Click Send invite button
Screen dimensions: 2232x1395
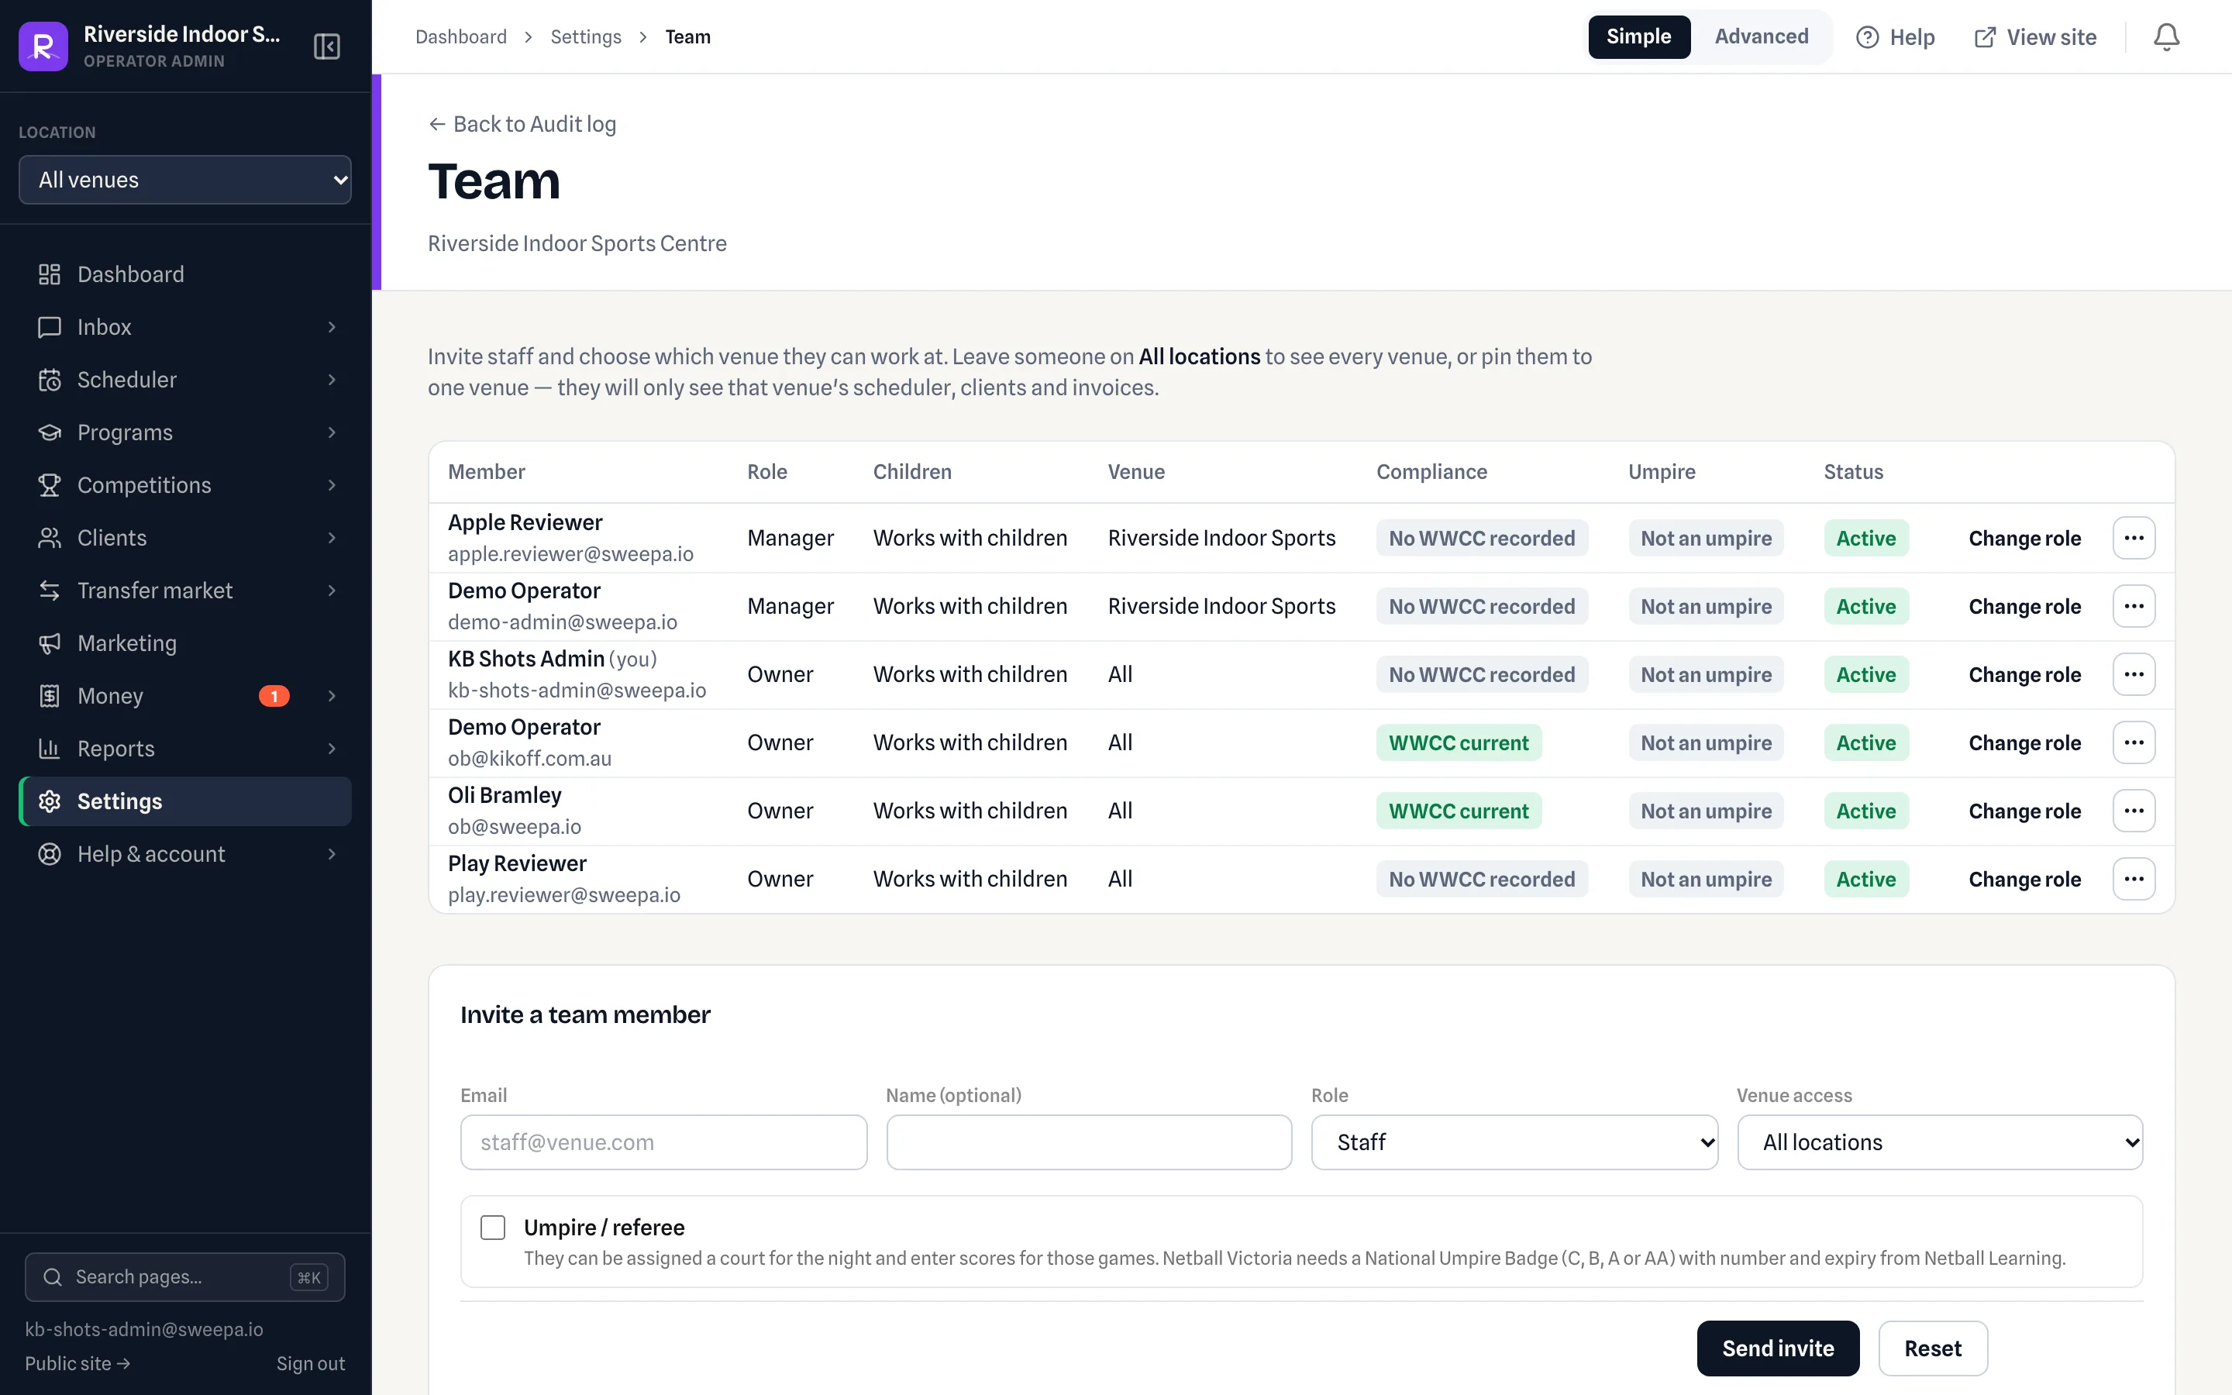(1777, 1348)
